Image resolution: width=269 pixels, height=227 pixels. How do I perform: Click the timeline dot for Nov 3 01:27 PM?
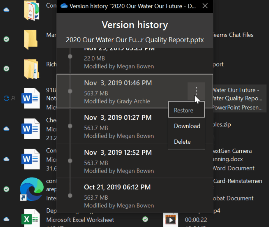click(x=69, y=126)
